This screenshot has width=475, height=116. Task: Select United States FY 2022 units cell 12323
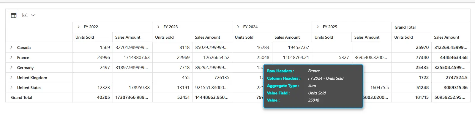(93, 87)
